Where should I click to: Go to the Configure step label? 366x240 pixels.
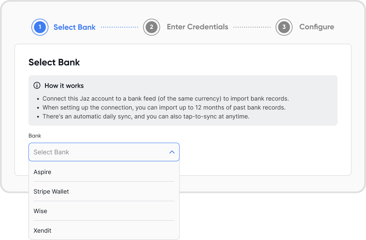click(x=317, y=27)
